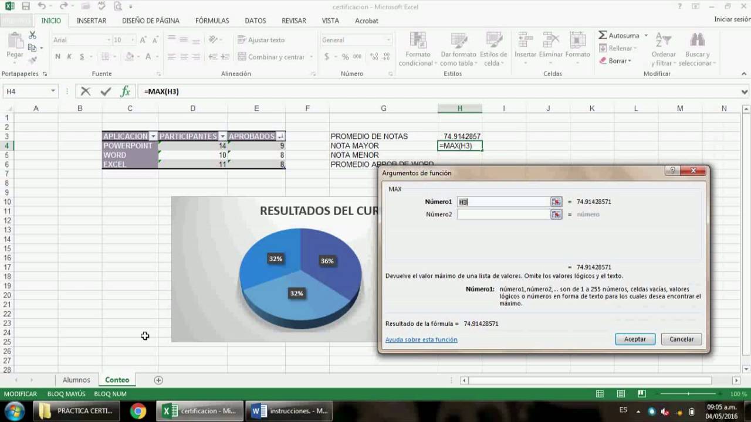Image resolution: width=751 pixels, height=422 pixels.
Task: Click the Insertar cells icon
Action: (525, 40)
